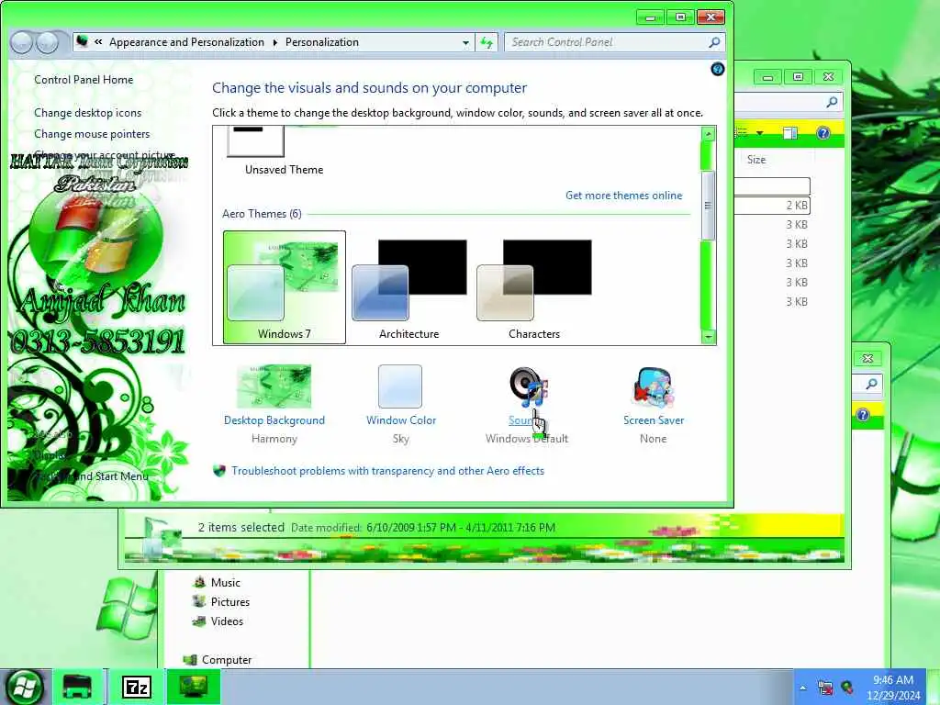Click the theme list scroll up arrow
The width and height of the screenshot is (940, 705).
click(x=708, y=134)
